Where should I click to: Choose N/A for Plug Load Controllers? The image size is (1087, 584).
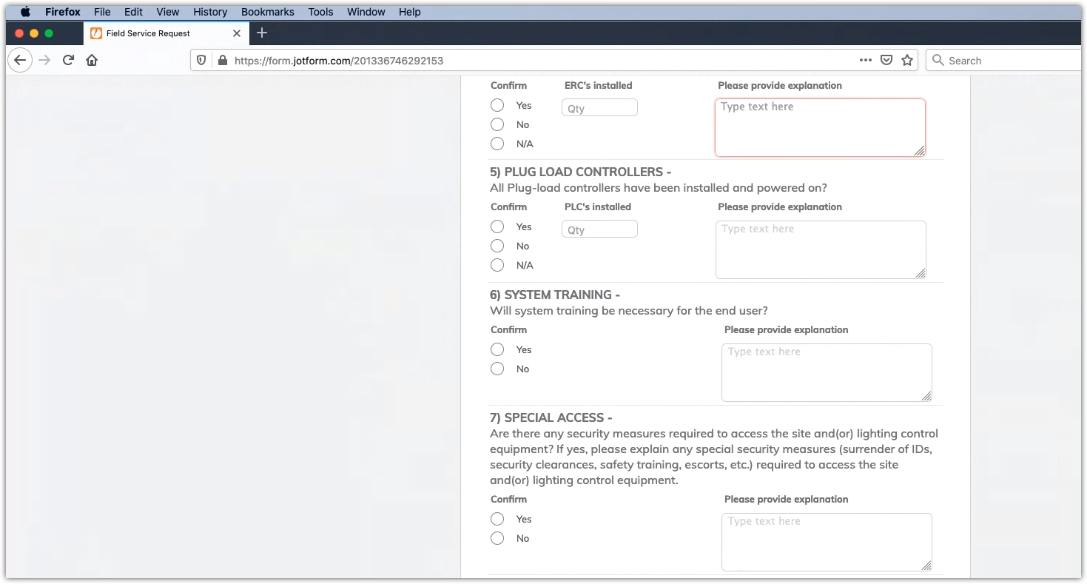pyautogui.click(x=497, y=265)
